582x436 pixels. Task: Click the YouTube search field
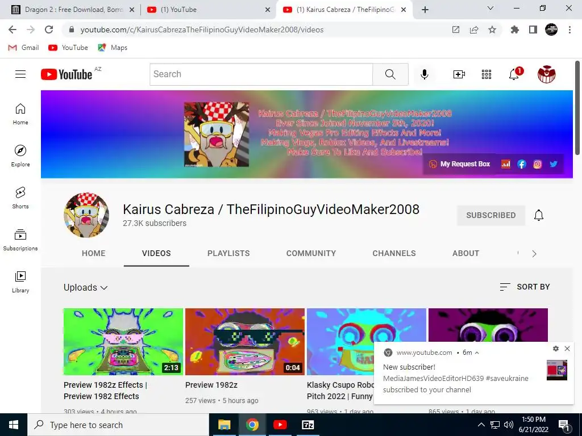pyautogui.click(x=261, y=74)
